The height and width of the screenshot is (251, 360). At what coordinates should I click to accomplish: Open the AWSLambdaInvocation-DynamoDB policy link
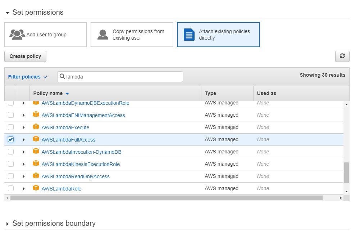[x=81, y=152]
